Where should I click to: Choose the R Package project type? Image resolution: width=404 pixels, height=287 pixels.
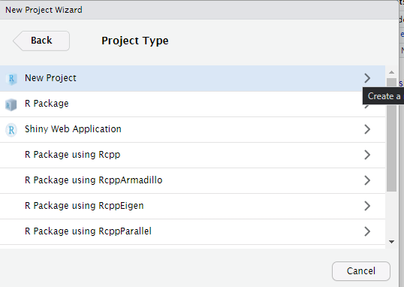click(x=192, y=104)
